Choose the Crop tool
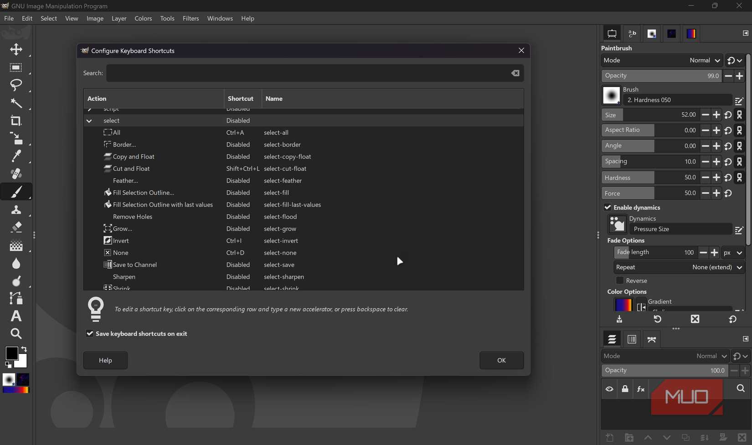The image size is (752, 445). [16, 121]
